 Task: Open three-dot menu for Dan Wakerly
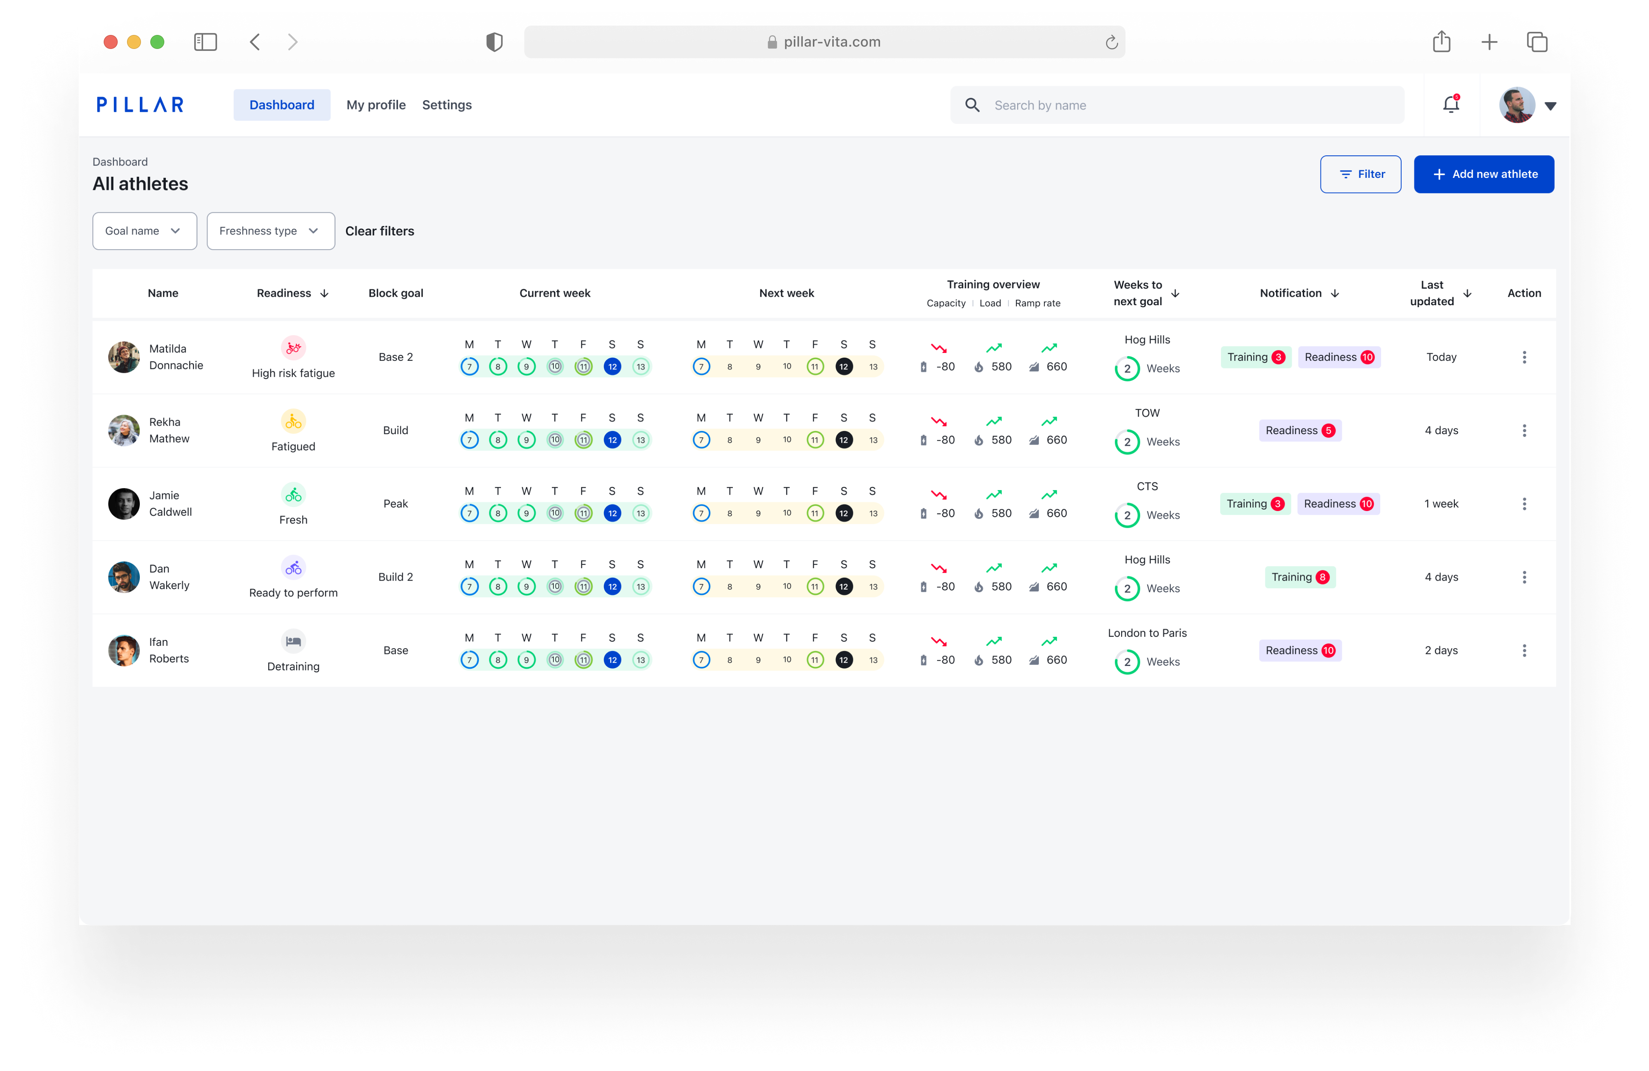click(1524, 577)
